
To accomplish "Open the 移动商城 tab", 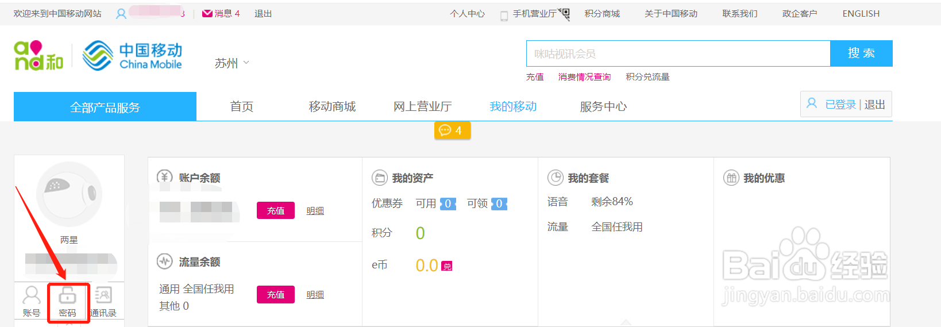I will pos(332,106).
